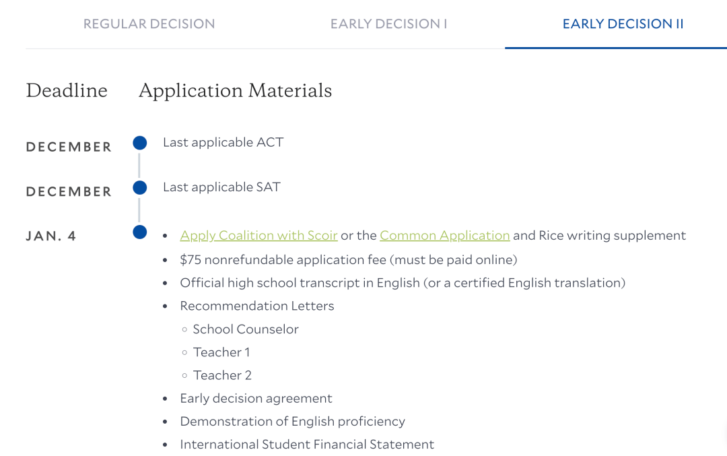Click the Official high school transcript item

[x=402, y=283]
